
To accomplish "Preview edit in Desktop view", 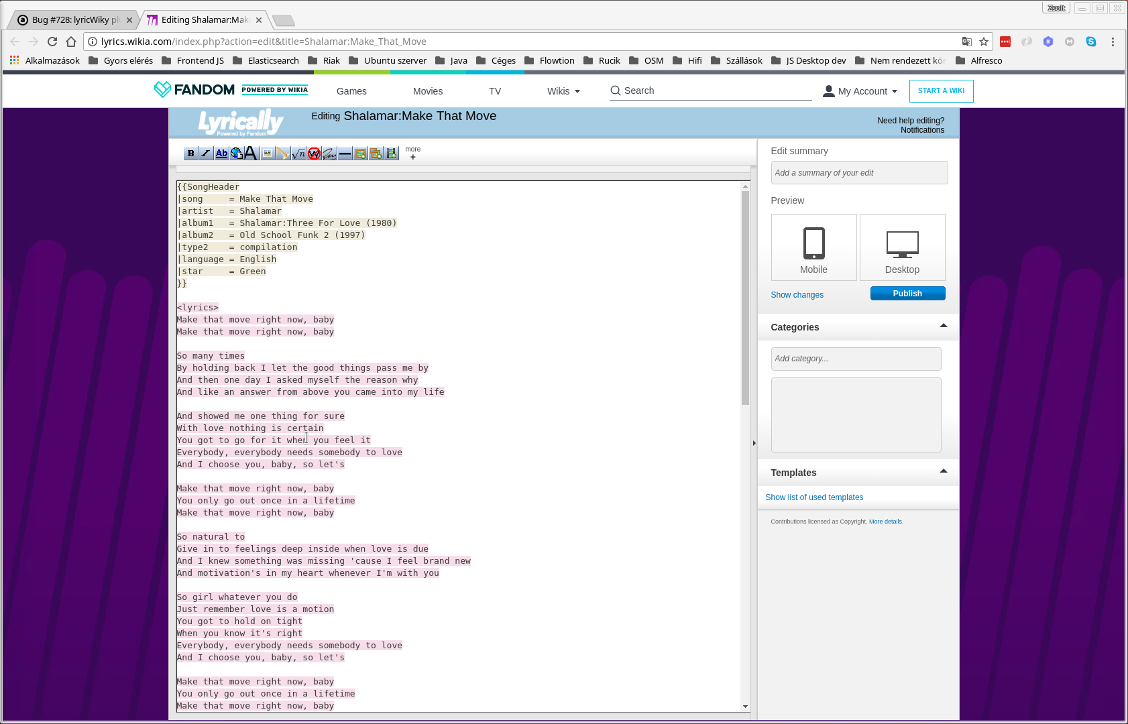I will [x=902, y=247].
